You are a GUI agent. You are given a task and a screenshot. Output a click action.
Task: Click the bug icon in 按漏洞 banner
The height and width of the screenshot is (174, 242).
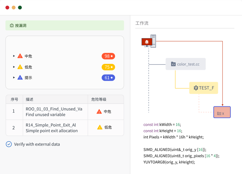[12, 25]
